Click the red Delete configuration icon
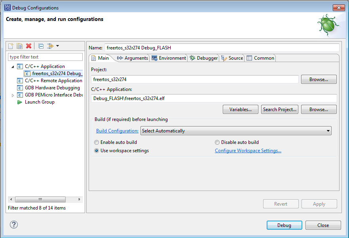This screenshot has width=349, height=238. pyautogui.click(x=28, y=46)
